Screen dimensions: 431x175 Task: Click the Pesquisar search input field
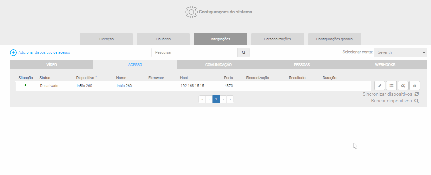point(195,53)
